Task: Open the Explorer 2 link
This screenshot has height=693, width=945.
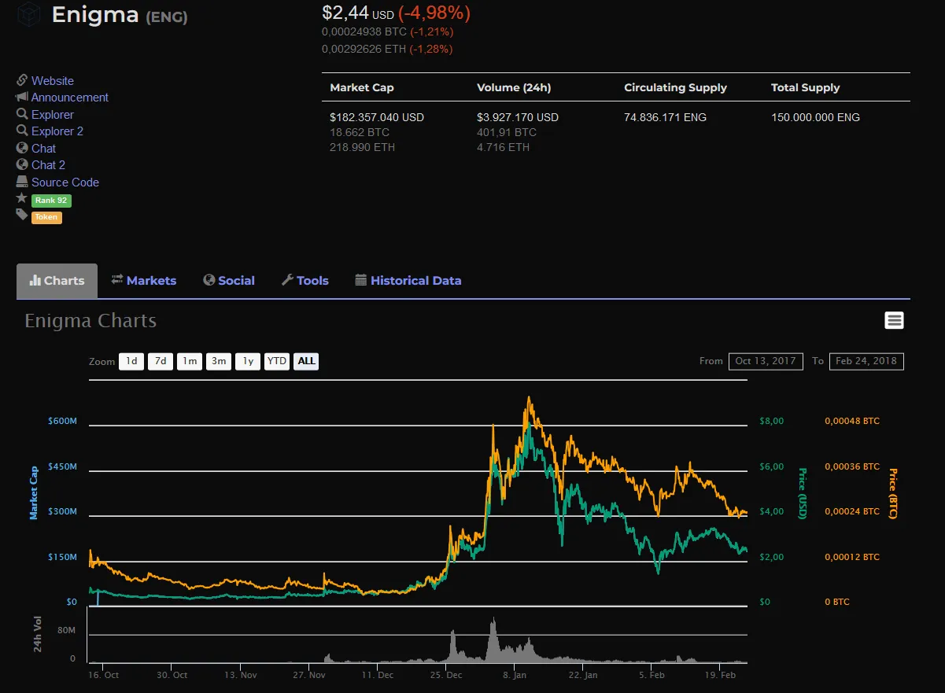Action: tap(57, 131)
